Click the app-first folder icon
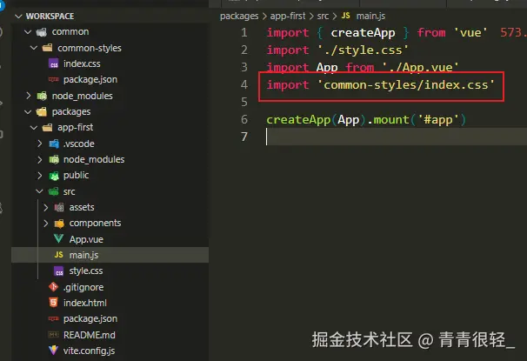The height and width of the screenshot is (361, 527). tap(47, 127)
